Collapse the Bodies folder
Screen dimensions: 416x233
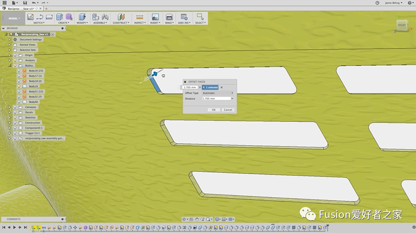point(9,66)
